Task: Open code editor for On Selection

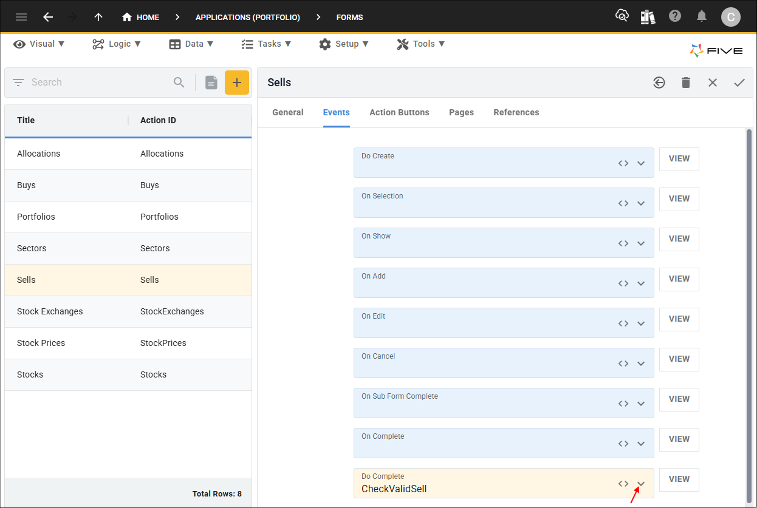Action: tap(623, 203)
